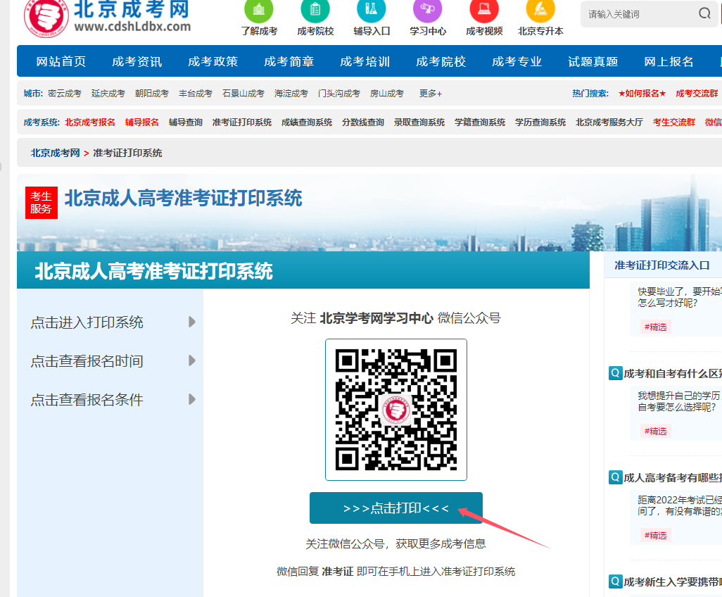Select 房山成考 city link
722x597 pixels.
(387, 94)
